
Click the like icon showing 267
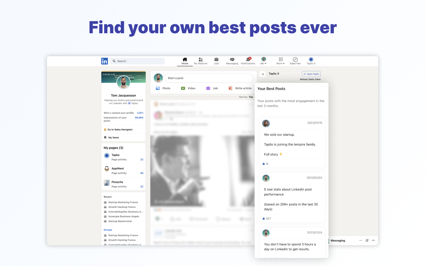click(x=264, y=219)
